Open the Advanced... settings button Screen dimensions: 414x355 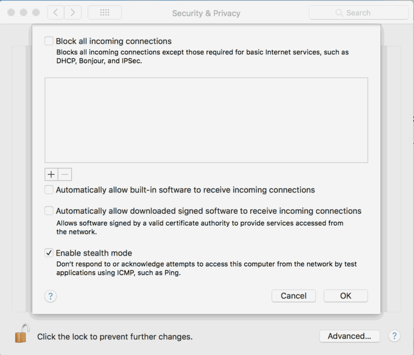coord(350,336)
